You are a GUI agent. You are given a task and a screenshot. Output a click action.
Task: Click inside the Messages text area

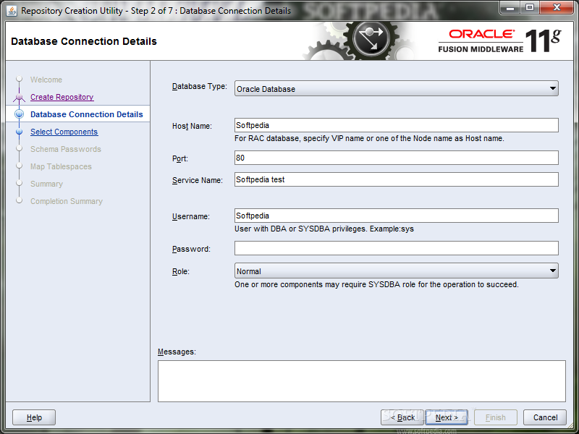tap(361, 381)
